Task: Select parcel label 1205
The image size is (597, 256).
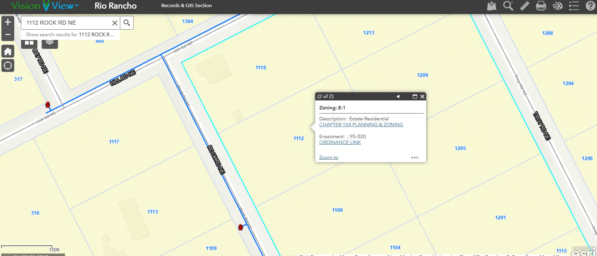Action: [x=460, y=148]
